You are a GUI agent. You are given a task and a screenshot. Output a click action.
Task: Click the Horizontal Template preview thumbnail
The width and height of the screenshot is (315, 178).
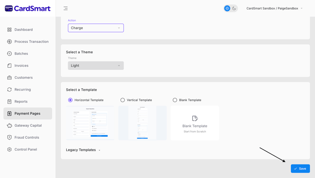pos(90,123)
